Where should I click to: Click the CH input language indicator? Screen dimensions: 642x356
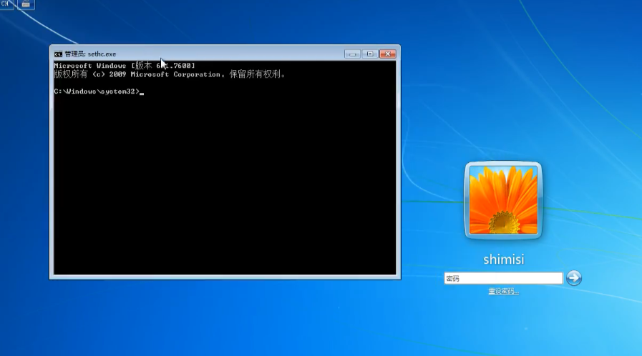point(6,4)
